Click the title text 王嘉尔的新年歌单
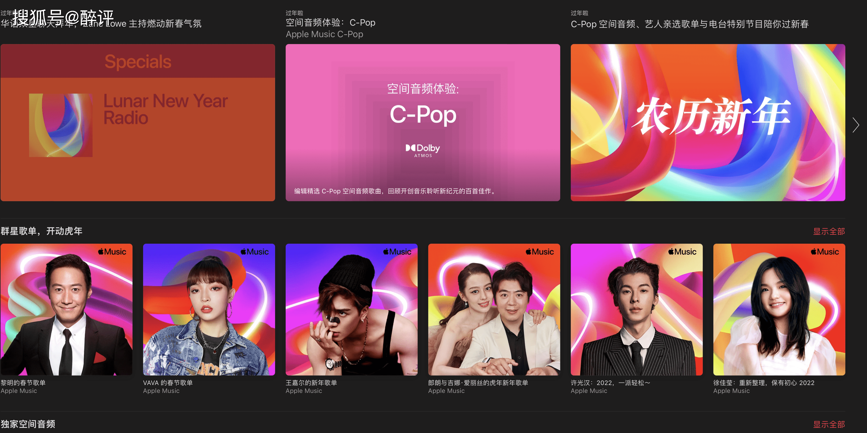Image resolution: width=867 pixels, height=433 pixels. pos(311,383)
